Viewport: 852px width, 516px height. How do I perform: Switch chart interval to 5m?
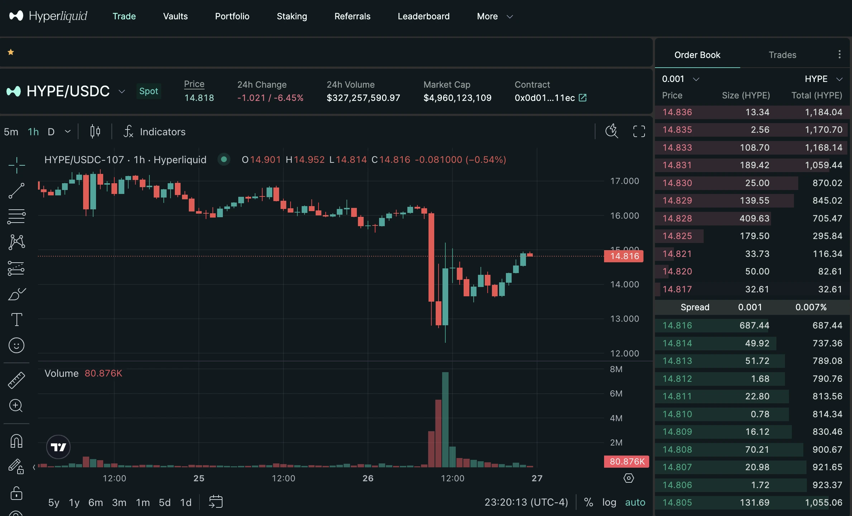click(x=11, y=132)
